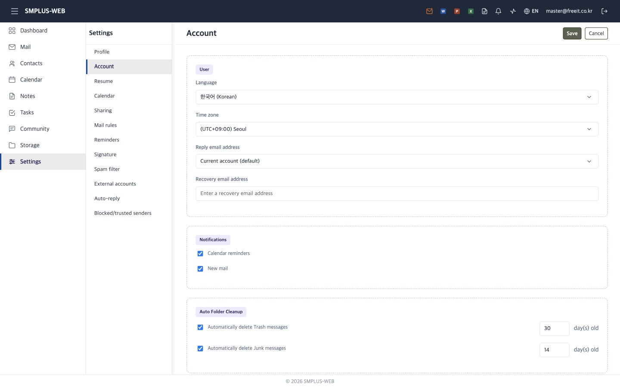Uncheck New mail notification
Screen dimensions: 620x388
point(200,269)
